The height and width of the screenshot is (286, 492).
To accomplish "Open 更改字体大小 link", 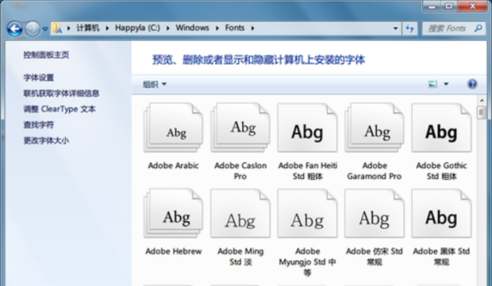I will coord(46,140).
